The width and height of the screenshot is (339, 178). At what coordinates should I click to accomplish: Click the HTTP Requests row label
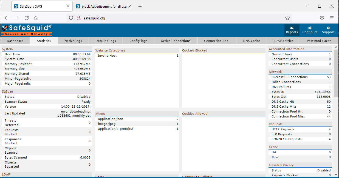[x=283, y=129]
